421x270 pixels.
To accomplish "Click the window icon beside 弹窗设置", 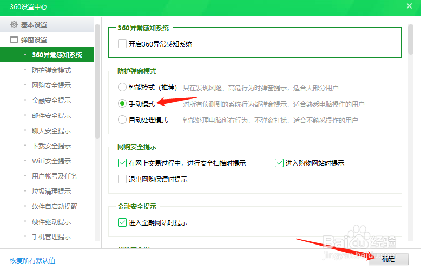I will click(x=14, y=39).
